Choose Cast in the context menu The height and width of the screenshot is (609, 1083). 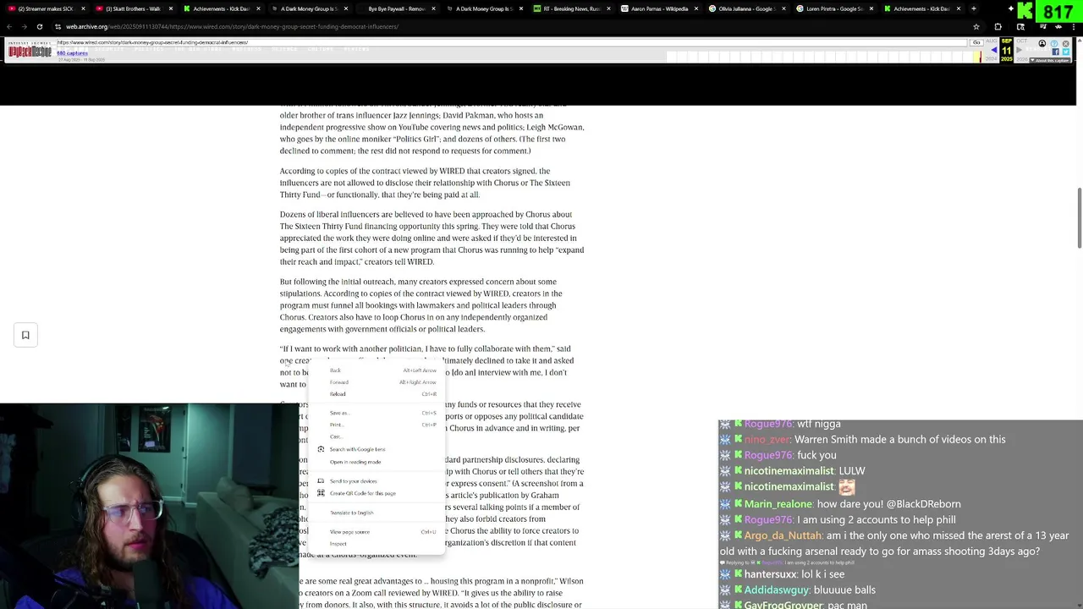pyautogui.click(x=376, y=436)
